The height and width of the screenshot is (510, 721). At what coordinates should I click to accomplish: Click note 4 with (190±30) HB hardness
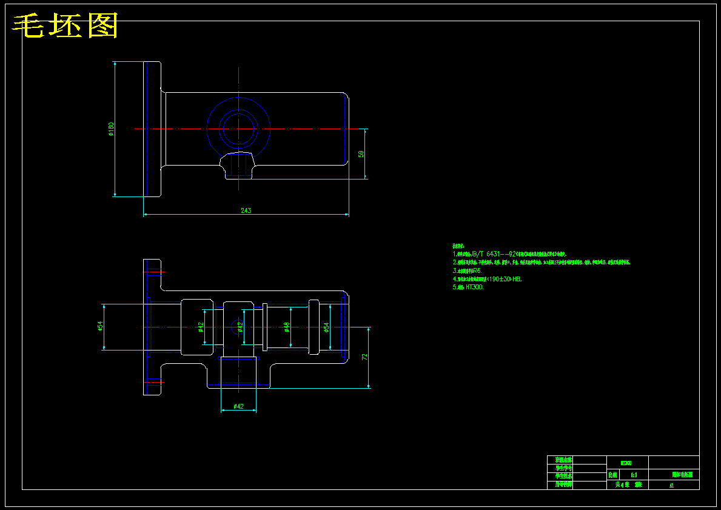tap(488, 279)
